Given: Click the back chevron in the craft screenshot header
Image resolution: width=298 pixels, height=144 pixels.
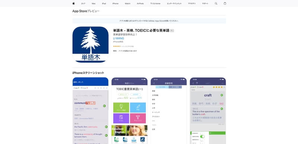Looking at the screenshot, I should tap(193, 83).
